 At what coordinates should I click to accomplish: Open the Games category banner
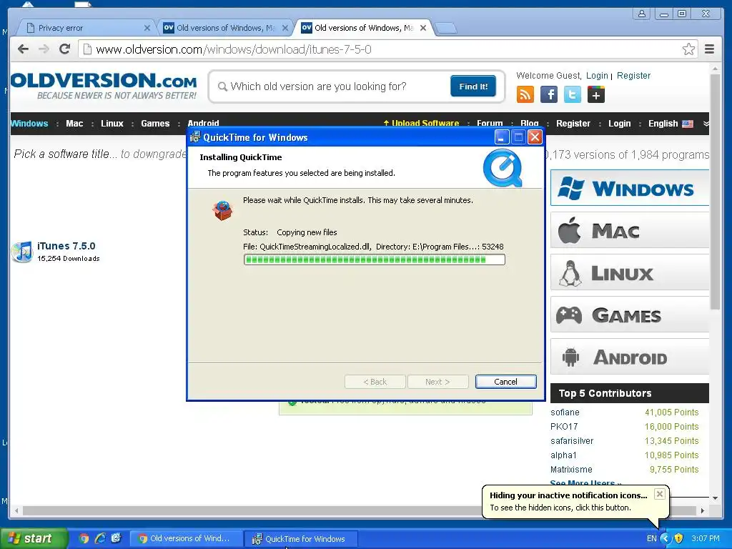point(630,315)
